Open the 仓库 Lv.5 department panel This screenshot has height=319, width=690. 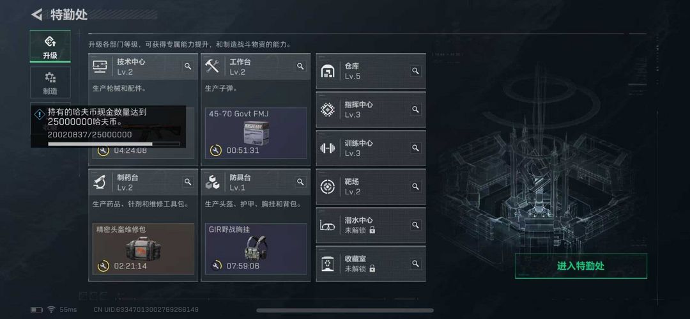click(x=371, y=71)
